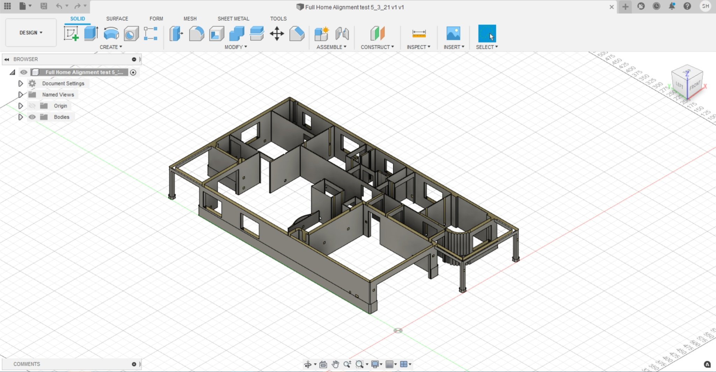Select the Move/Copy tool
Viewport: 716px width, 372px height.
point(277,34)
